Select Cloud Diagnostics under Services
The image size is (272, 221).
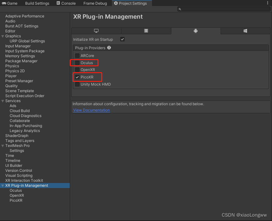(26, 116)
